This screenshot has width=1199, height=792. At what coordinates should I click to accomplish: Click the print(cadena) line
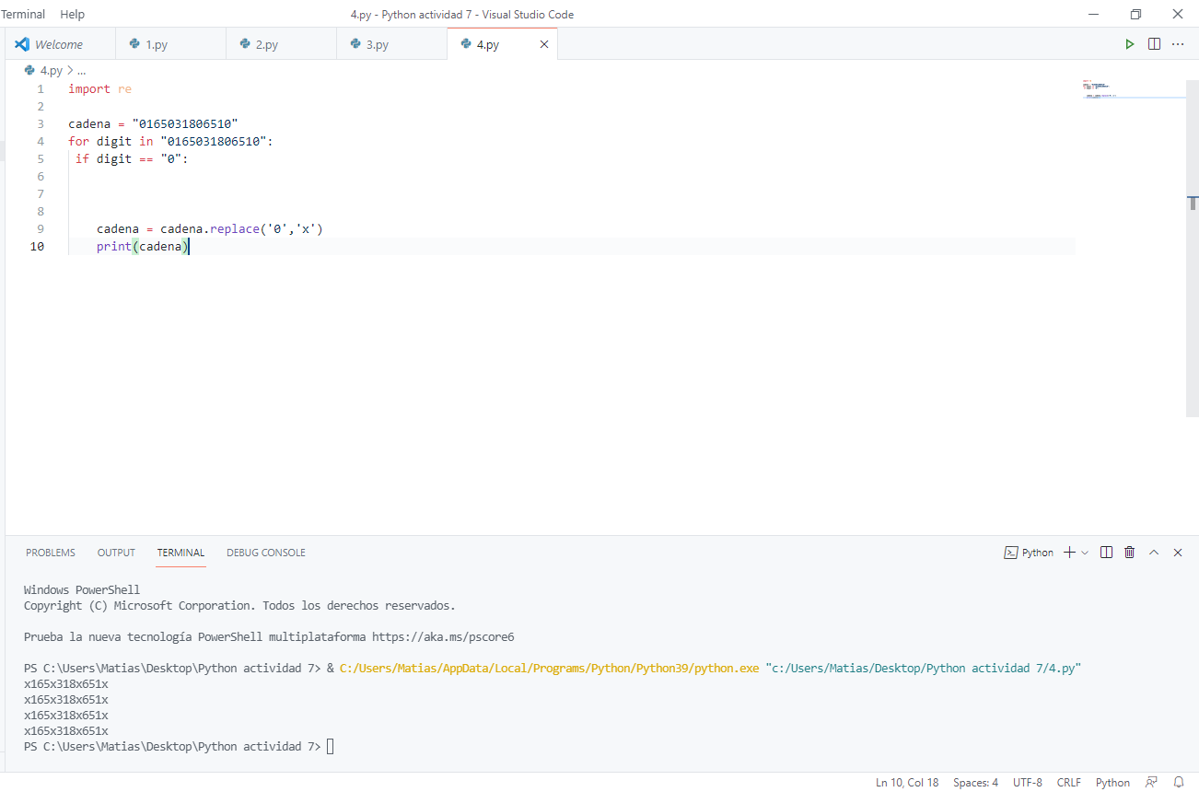[142, 247]
